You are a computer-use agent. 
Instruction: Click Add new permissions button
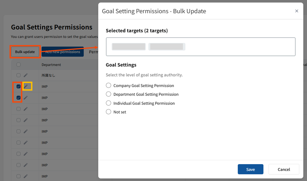63,52
